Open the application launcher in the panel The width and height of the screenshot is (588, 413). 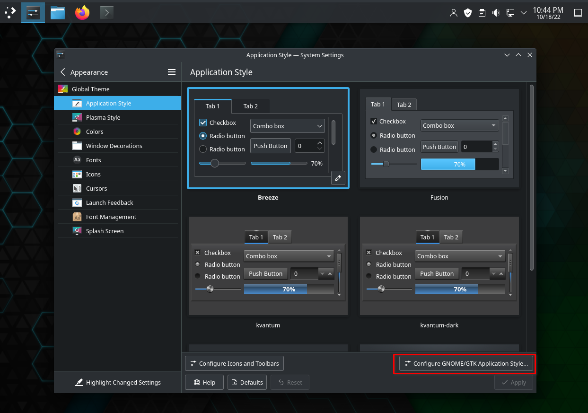pos(10,13)
